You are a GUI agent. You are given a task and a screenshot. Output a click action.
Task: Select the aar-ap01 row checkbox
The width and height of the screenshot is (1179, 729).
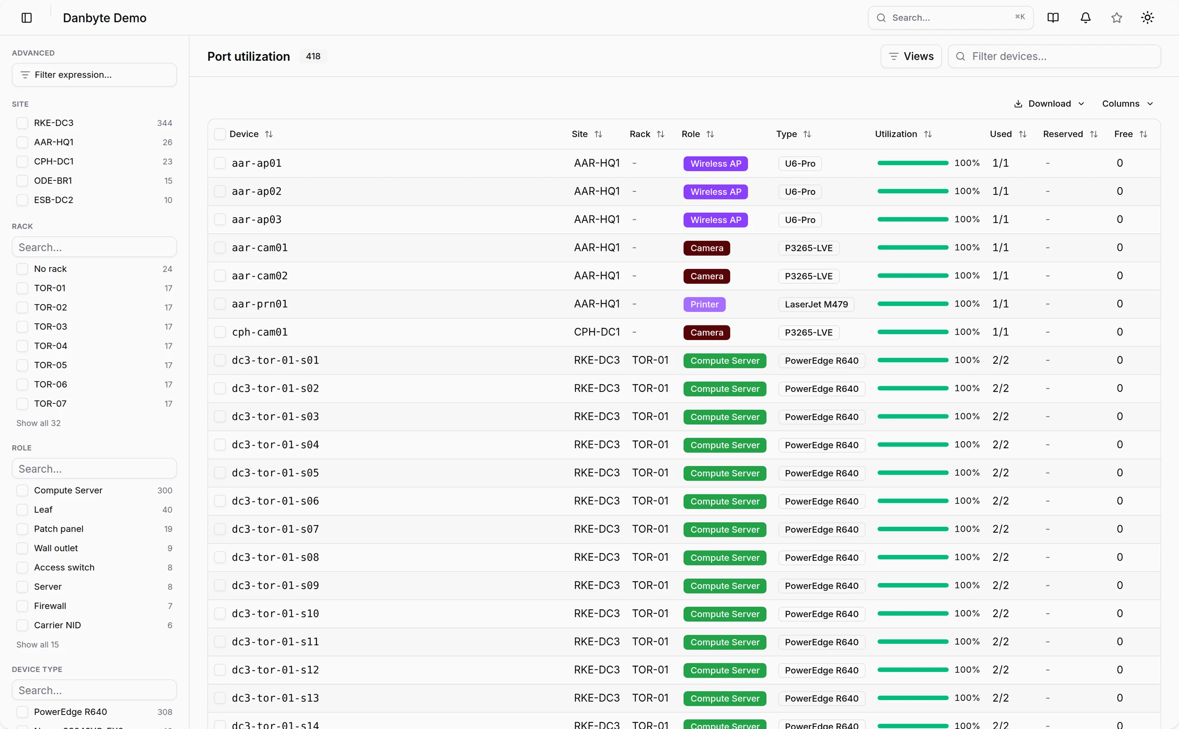click(x=220, y=163)
